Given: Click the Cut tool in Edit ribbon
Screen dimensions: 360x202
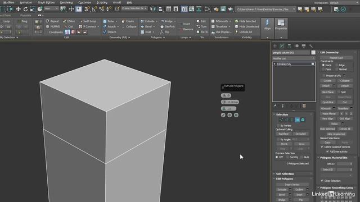Looking at the screenshot, I should click(68, 26).
